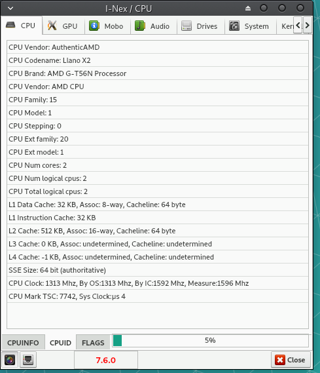This screenshot has height=373, width=320.
Task: Select the CPU tab
Action: click(x=22, y=25)
